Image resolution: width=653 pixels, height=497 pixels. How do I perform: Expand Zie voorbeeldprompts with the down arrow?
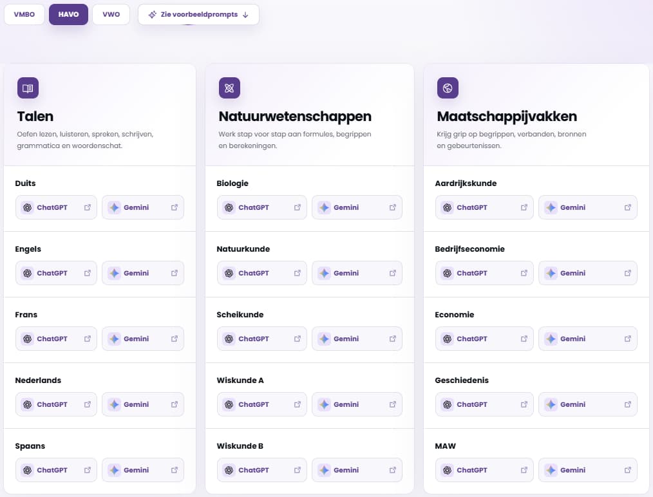coord(246,15)
